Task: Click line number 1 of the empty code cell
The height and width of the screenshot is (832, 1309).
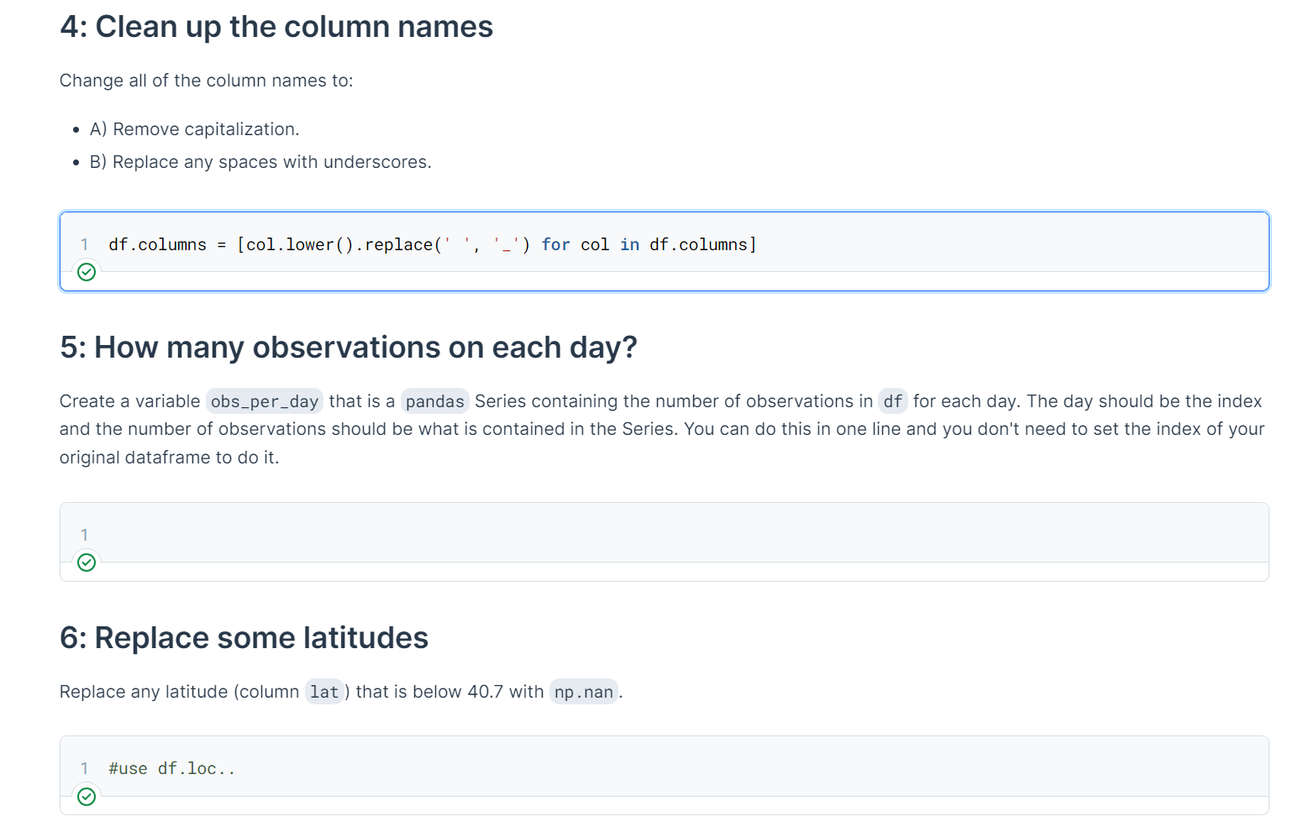Action: coord(84,535)
